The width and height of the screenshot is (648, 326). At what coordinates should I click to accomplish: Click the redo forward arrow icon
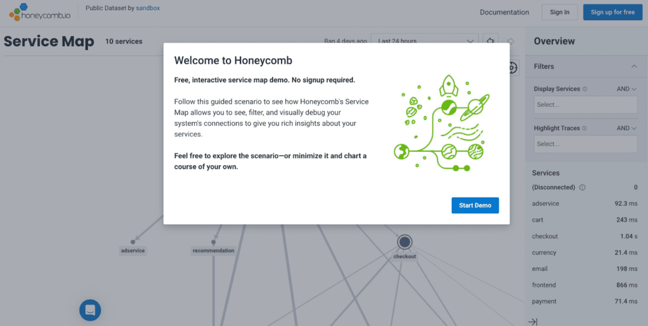point(511,41)
